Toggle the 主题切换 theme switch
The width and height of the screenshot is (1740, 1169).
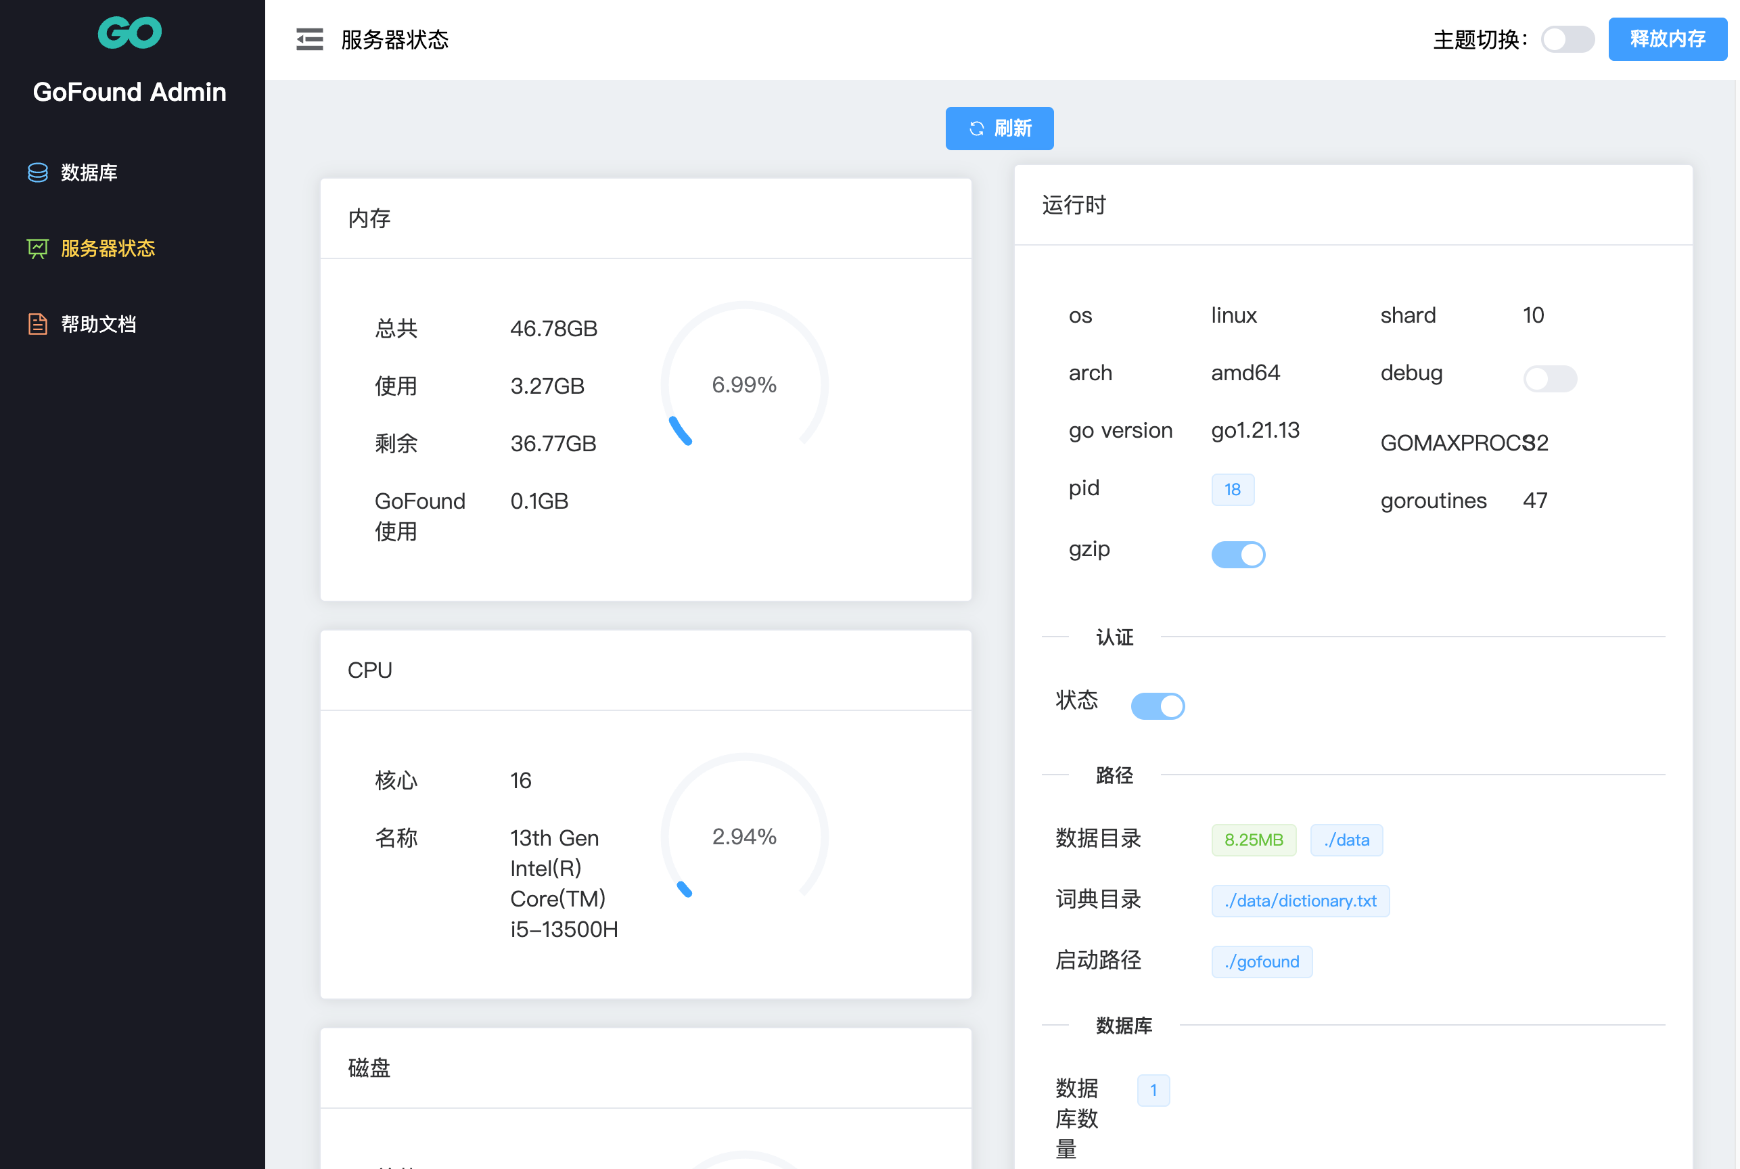(1567, 39)
